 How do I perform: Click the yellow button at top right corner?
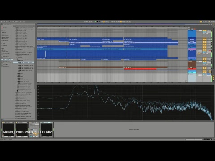point(201,22)
